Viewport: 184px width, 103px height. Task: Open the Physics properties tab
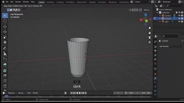point(155,86)
